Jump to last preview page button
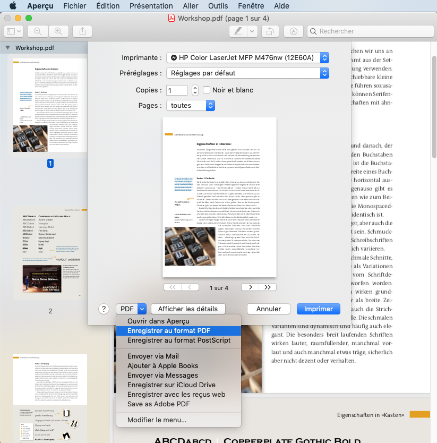The height and width of the screenshot is (443, 437). click(268, 287)
